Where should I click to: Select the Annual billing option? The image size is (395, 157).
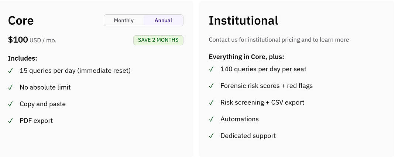pyautogui.click(x=163, y=20)
